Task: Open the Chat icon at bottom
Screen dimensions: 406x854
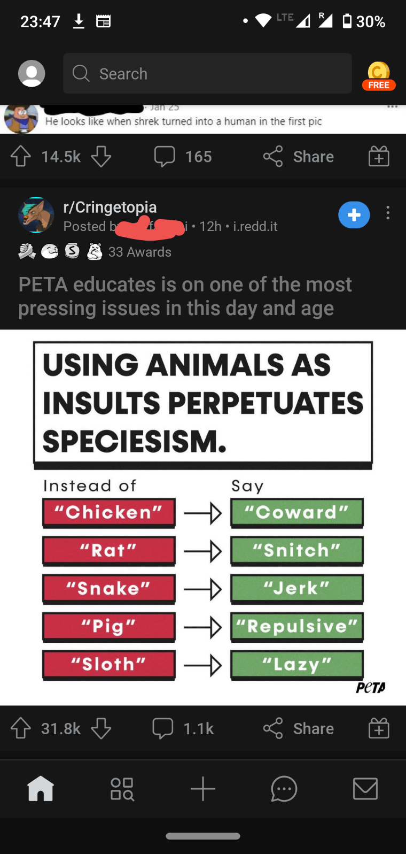Action: (284, 788)
